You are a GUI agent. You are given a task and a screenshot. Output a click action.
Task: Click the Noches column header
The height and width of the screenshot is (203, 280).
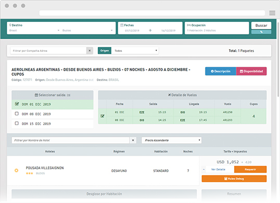(x=188, y=152)
